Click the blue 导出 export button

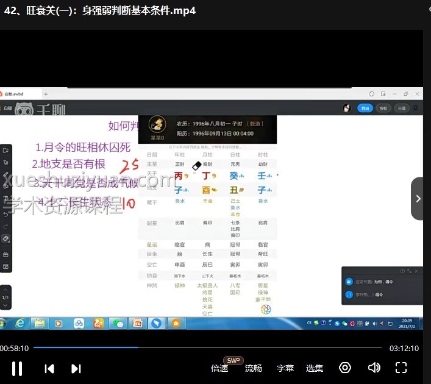coord(365,108)
